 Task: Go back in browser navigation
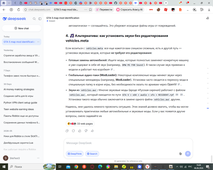4,10
